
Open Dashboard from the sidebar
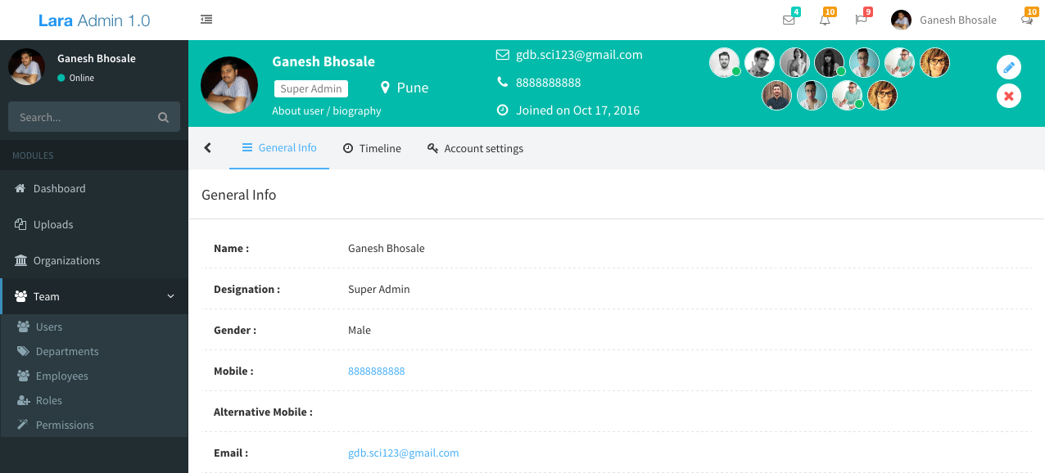pyautogui.click(x=59, y=188)
